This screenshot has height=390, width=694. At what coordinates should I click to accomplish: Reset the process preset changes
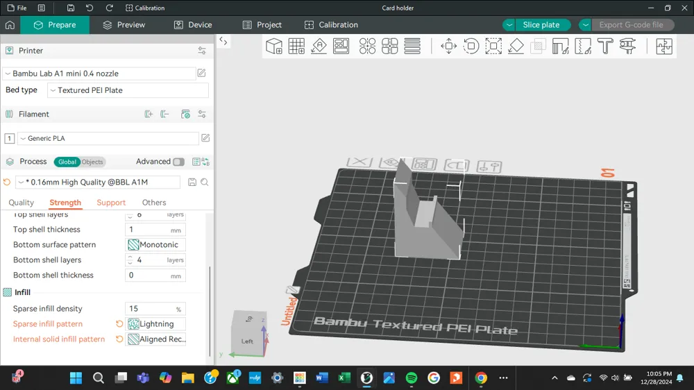[x=7, y=182]
